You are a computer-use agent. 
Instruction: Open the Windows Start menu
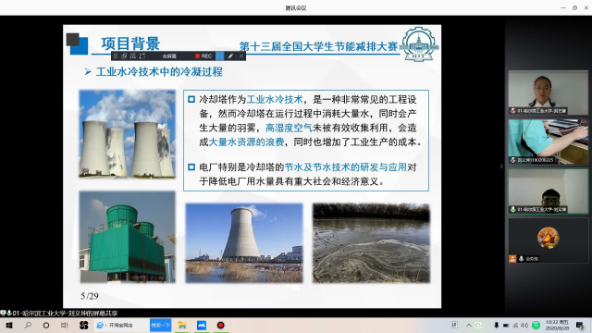(x=9, y=325)
